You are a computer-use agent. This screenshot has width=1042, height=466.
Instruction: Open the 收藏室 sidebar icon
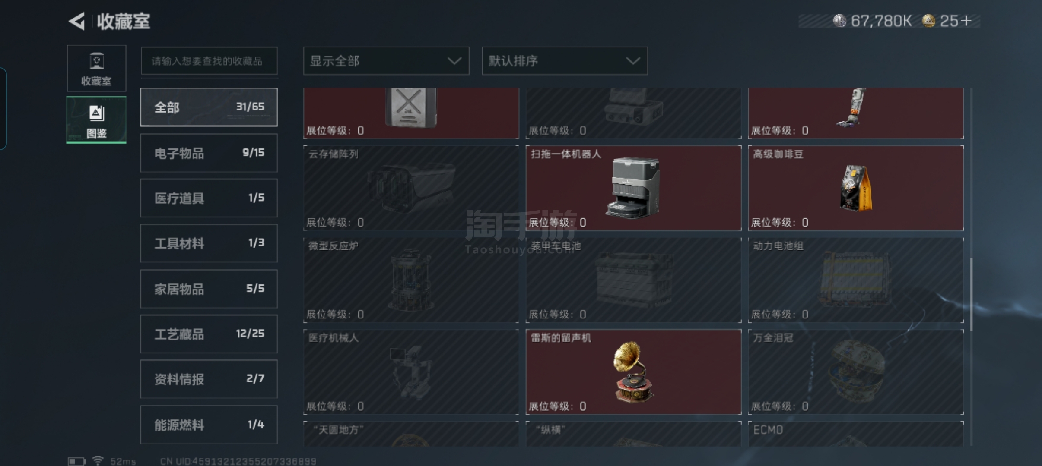point(96,68)
